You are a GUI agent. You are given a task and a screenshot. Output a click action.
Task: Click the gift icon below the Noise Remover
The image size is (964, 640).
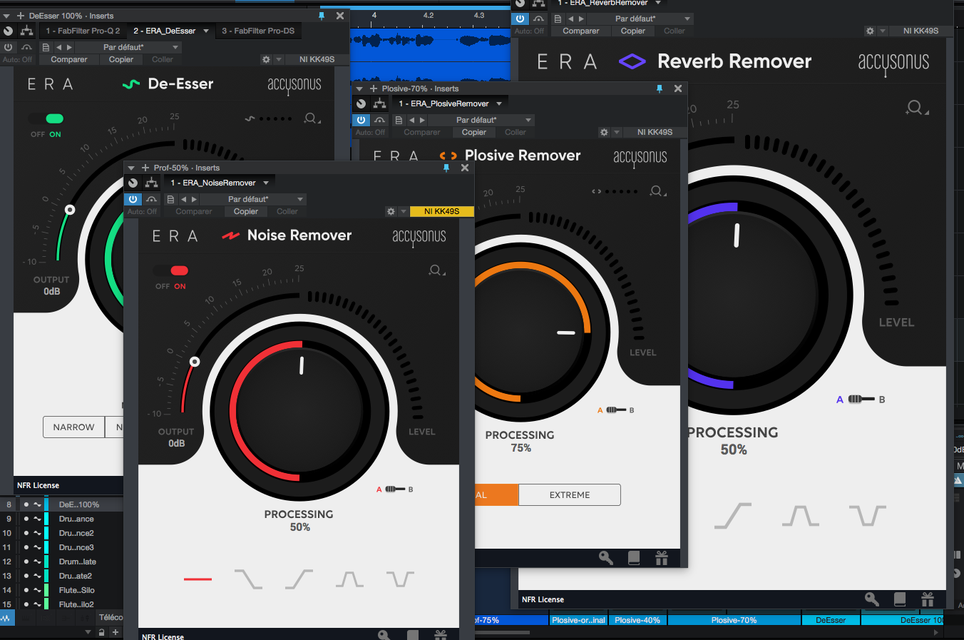tap(440, 634)
